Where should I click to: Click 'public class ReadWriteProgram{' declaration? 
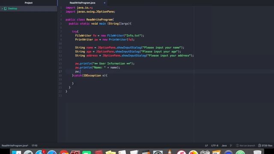tap(89, 20)
